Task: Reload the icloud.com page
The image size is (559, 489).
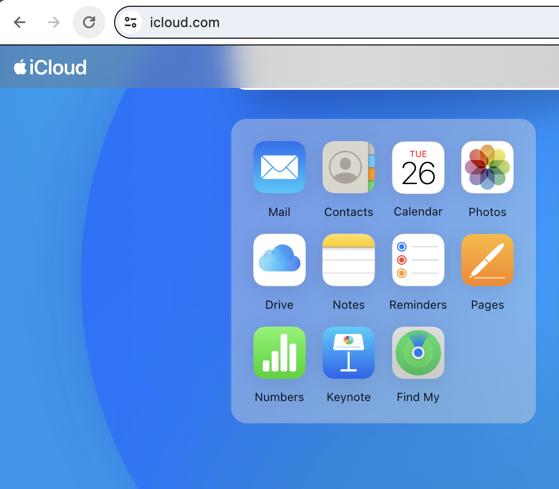Action: [x=89, y=22]
